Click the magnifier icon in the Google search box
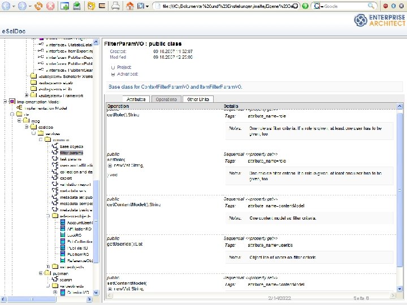This screenshot has width=407, height=305. point(371,6)
